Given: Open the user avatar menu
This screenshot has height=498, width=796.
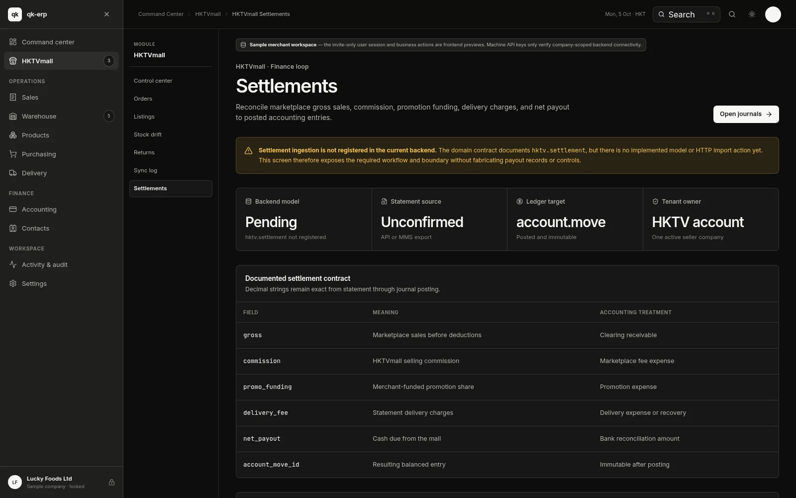Looking at the screenshot, I should coord(773,14).
